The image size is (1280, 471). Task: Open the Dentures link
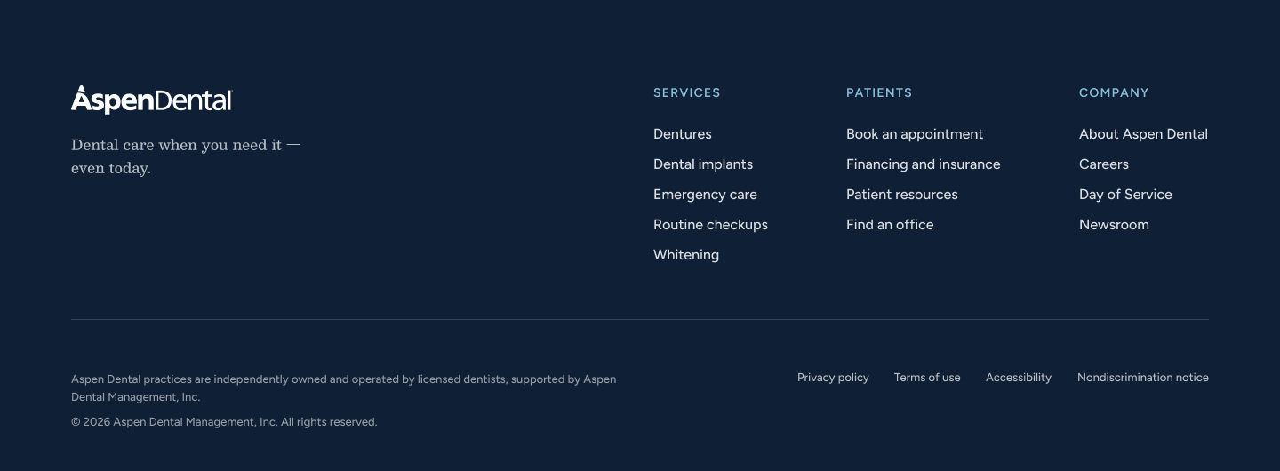tap(683, 134)
